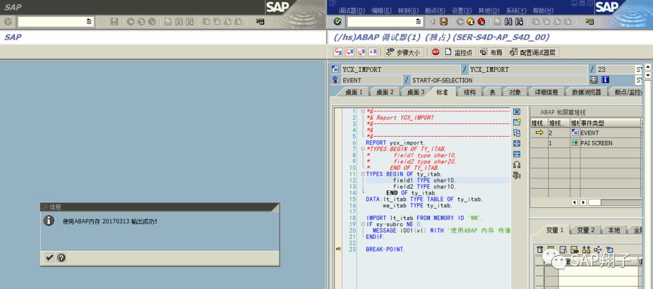Click the 配置调试器层 button
Viewport: 653px width, 289px height.
coord(533,53)
